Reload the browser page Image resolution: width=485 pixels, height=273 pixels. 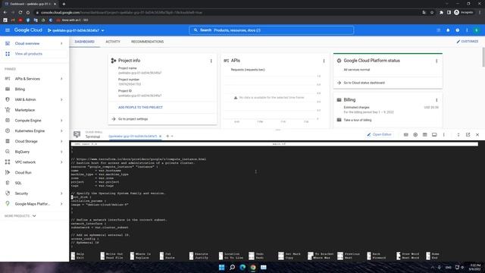(20, 12)
